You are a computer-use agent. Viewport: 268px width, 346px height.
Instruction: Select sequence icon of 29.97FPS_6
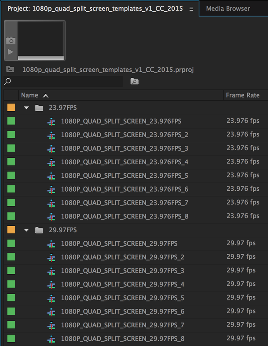tap(51, 312)
